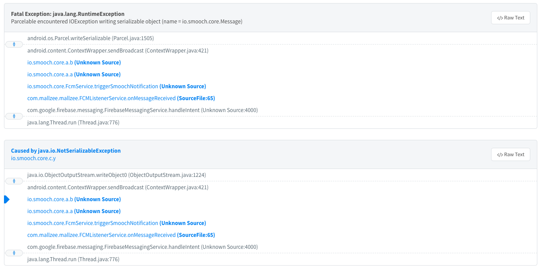The image size is (540, 270).
Task: Click the Raw Text icon on the fatal exception
Action: [510, 18]
